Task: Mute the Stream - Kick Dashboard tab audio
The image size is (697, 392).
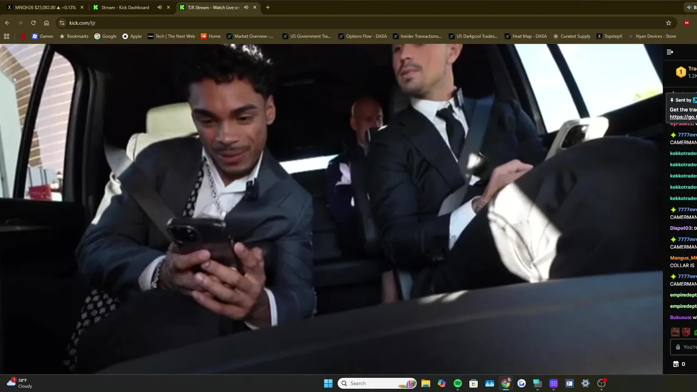Action: [x=160, y=8]
